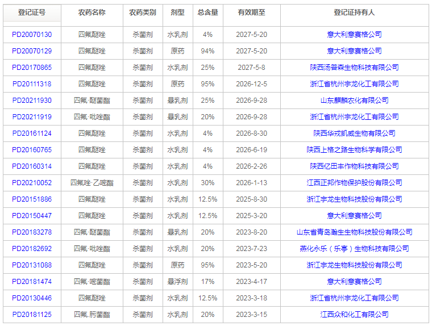Select the 剂型 column header
This screenshot has height=326, width=432.
click(178, 12)
